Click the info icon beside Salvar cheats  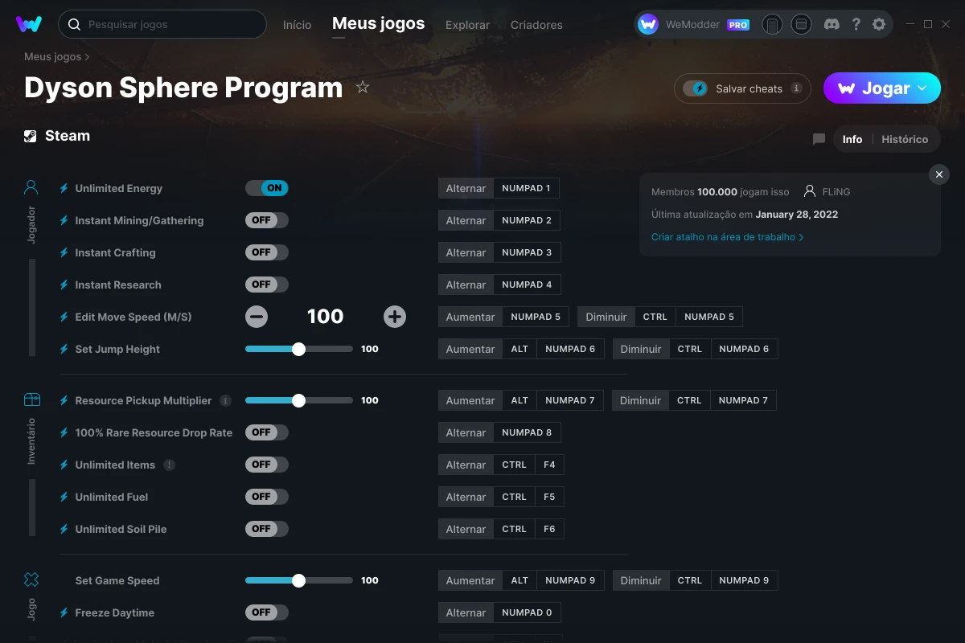796,88
